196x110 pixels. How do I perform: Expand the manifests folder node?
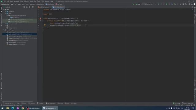point(6,12)
